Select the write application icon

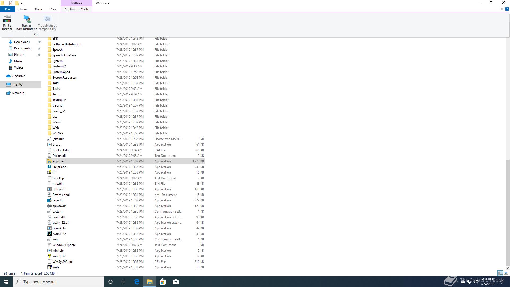tap(49, 267)
